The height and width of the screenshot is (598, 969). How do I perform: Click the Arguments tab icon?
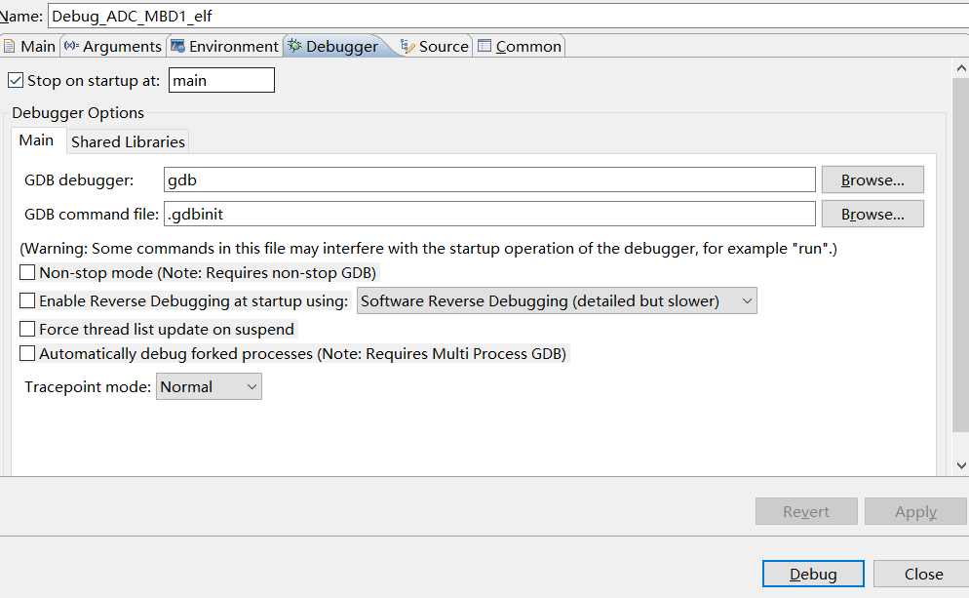point(71,46)
